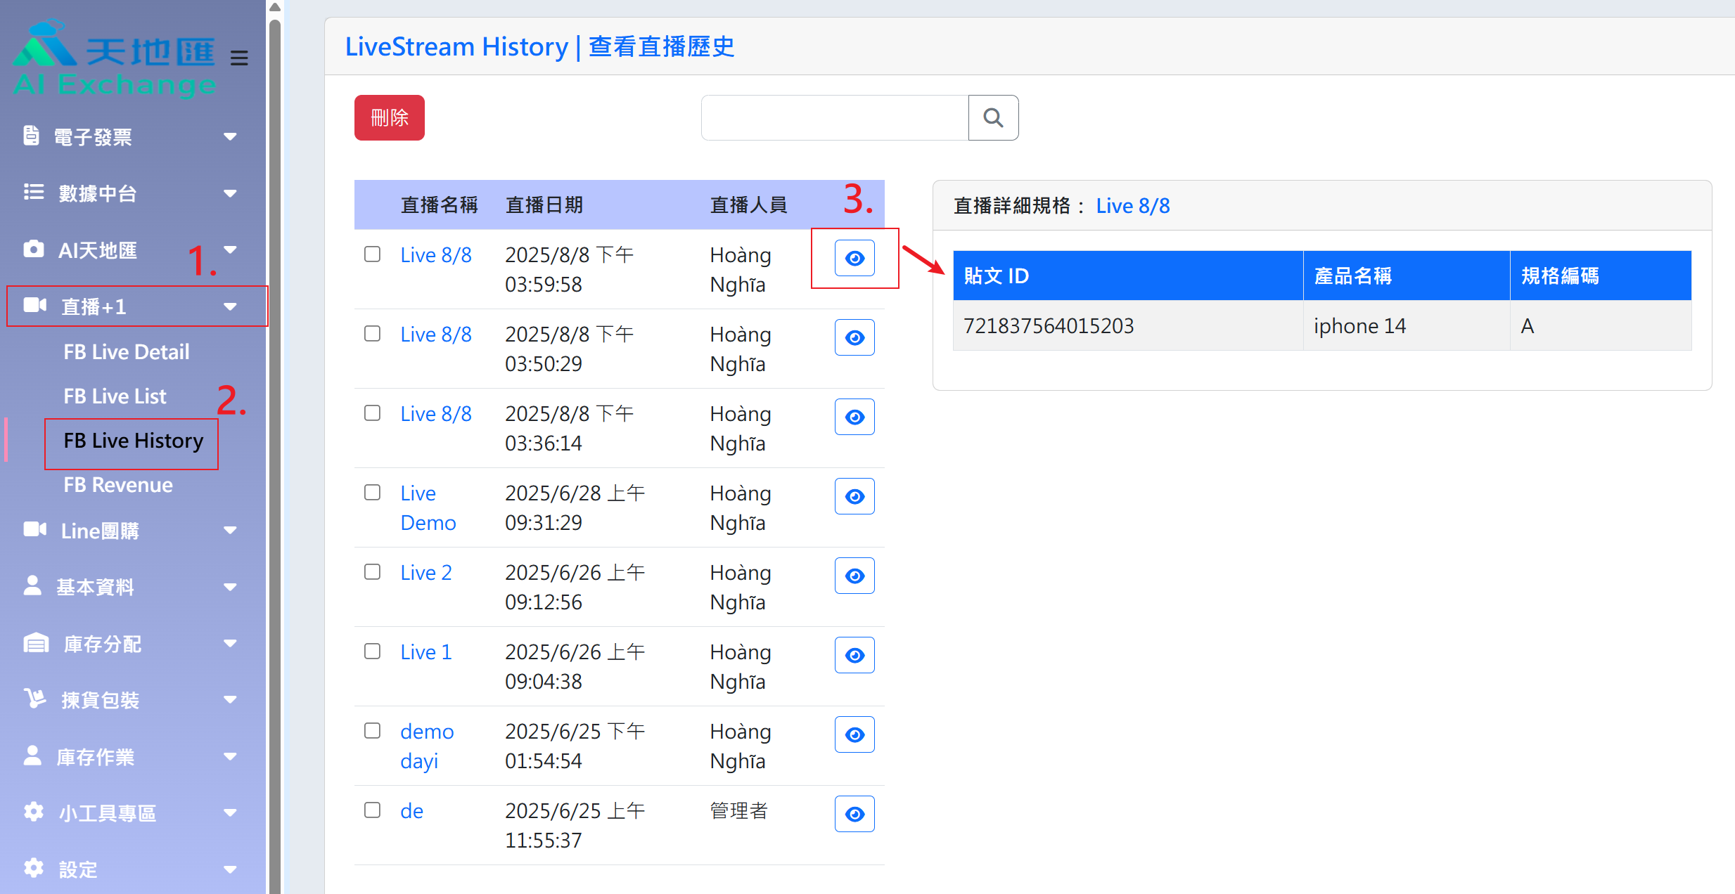The width and height of the screenshot is (1735, 894).
Task: Click the hamburger menu icon beside the logo
Action: point(239,58)
